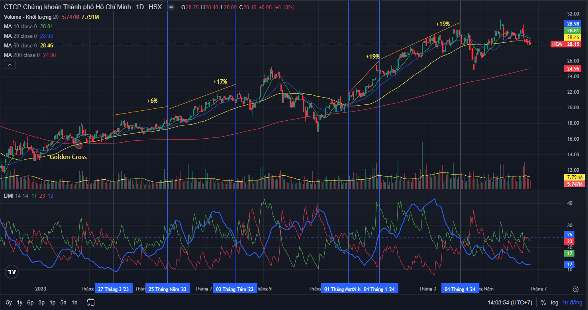588x310 pixels.
Task: Open the go-to-date calendar icon
Action: (x=90, y=302)
